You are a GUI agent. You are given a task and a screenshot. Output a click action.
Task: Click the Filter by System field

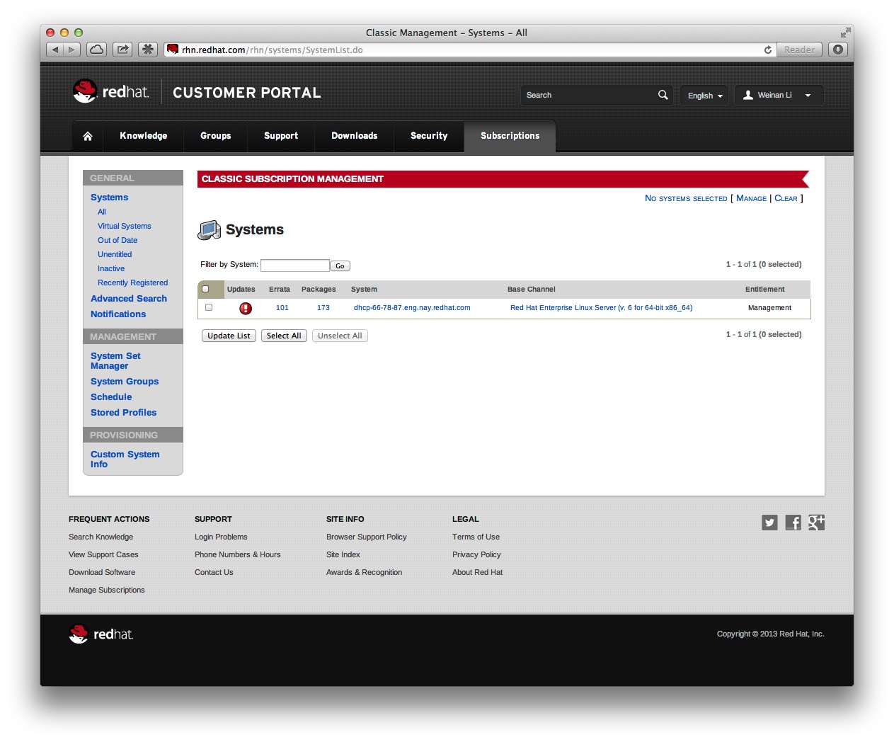pos(294,266)
